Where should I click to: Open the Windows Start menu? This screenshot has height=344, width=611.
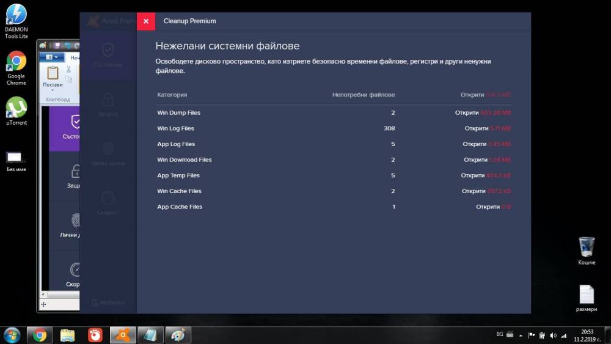(12, 335)
